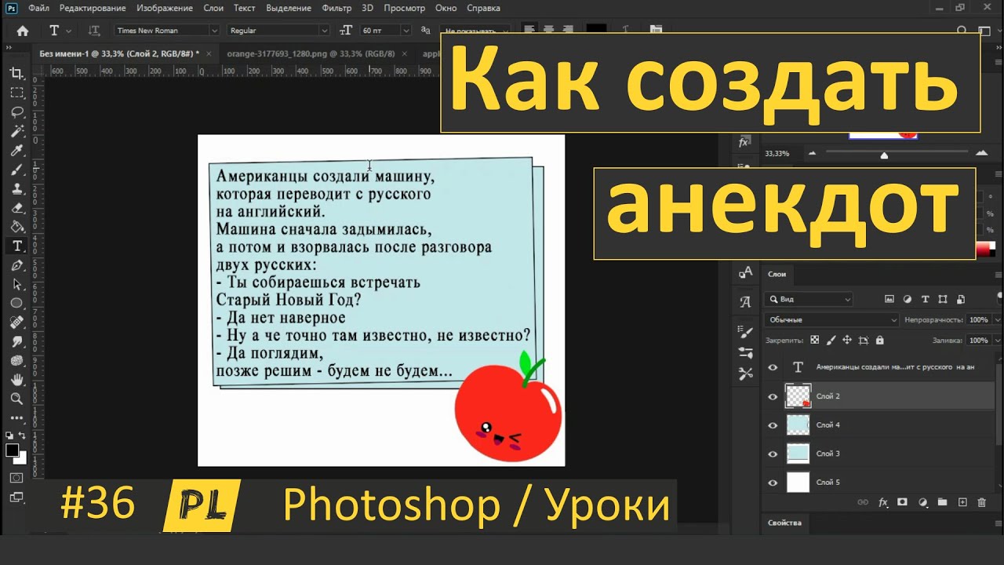Image resolution: width=1004 pixels, height=565 pixels.
Task: Open the layer filter Вид dropdown
Action: tap(809, 299)
